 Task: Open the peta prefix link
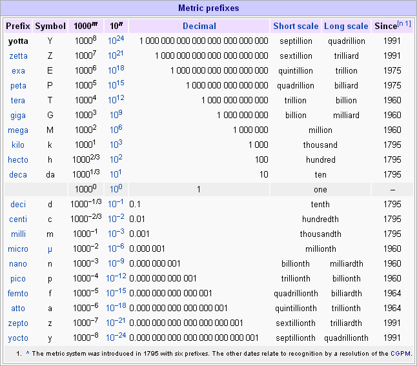pos(18,86)
